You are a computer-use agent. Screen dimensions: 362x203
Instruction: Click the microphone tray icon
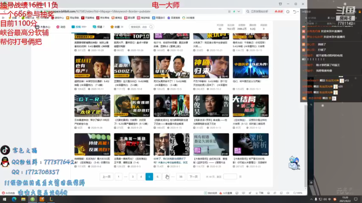tap(316, 199)
